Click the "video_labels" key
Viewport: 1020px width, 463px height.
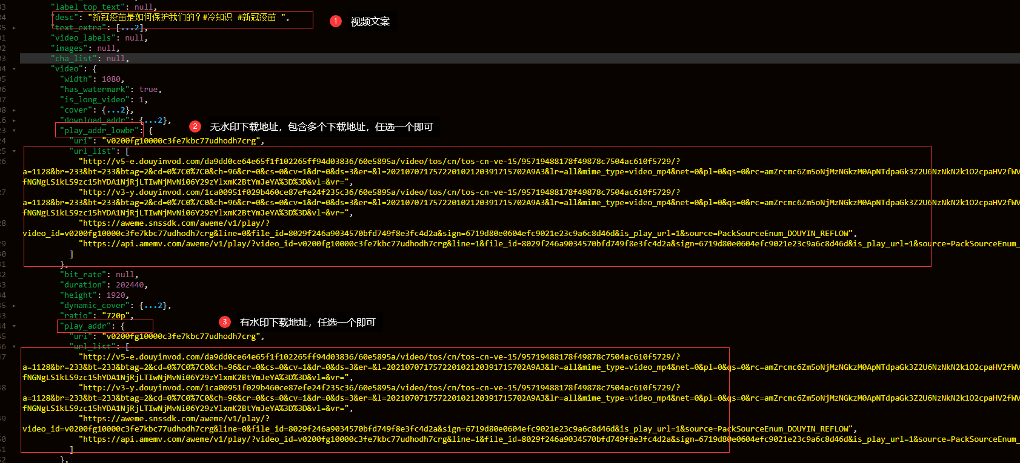(x=83, y=38)
